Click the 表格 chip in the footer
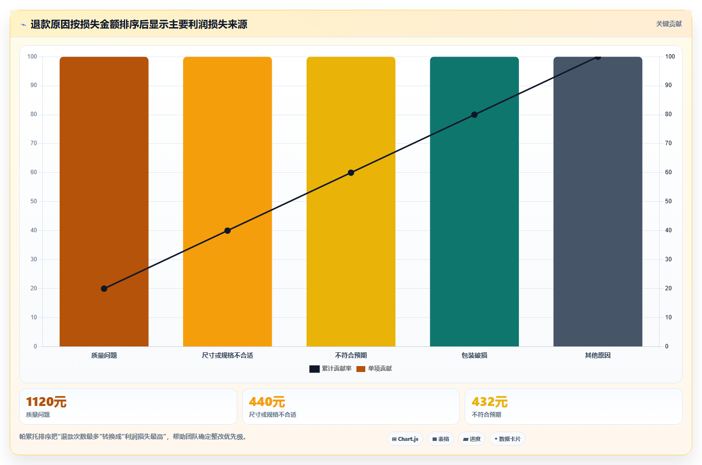702x465 pixels. [x=441, y=439]
